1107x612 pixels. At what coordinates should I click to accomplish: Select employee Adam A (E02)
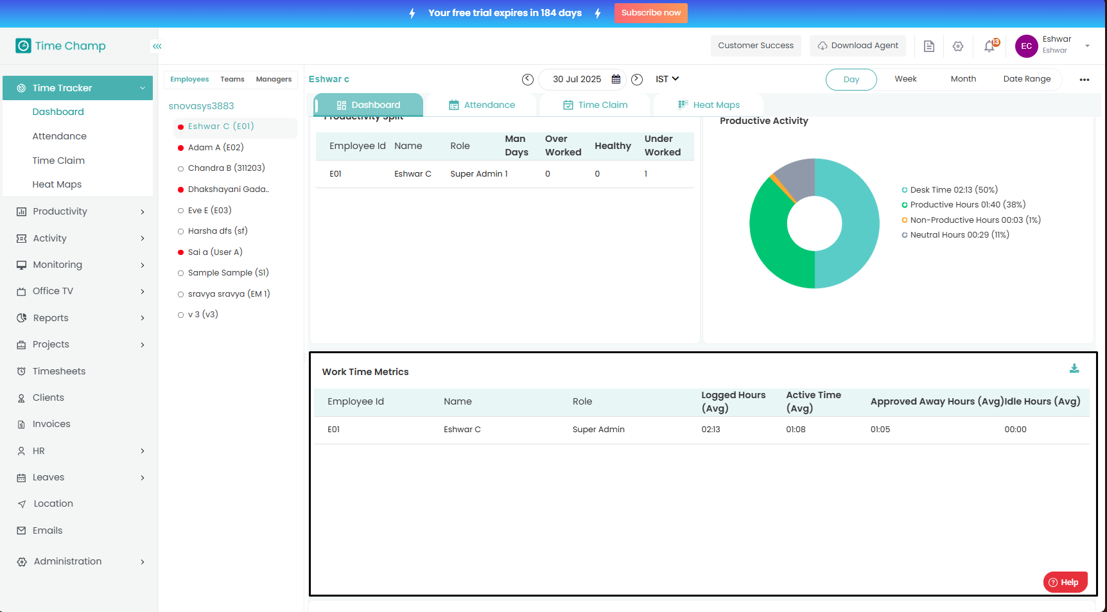(x=216, y=148)
